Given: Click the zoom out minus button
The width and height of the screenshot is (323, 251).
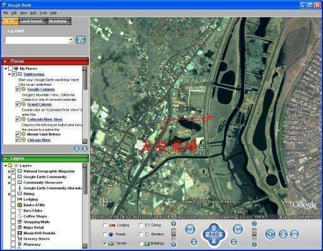Looking at the screenshot, I should tap(173, 244).
